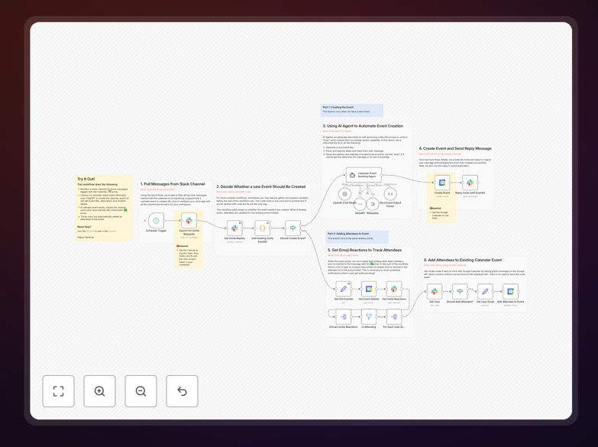
Task: Open the red link under Pull Messages heading
Action: [157, 189]
